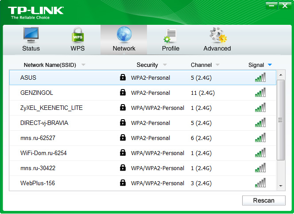The width and height of the screenshot is (294, 214).
Task: Select the ZyXEL_KEENETIC_LITE network name
Action: (x=51, y=108)
